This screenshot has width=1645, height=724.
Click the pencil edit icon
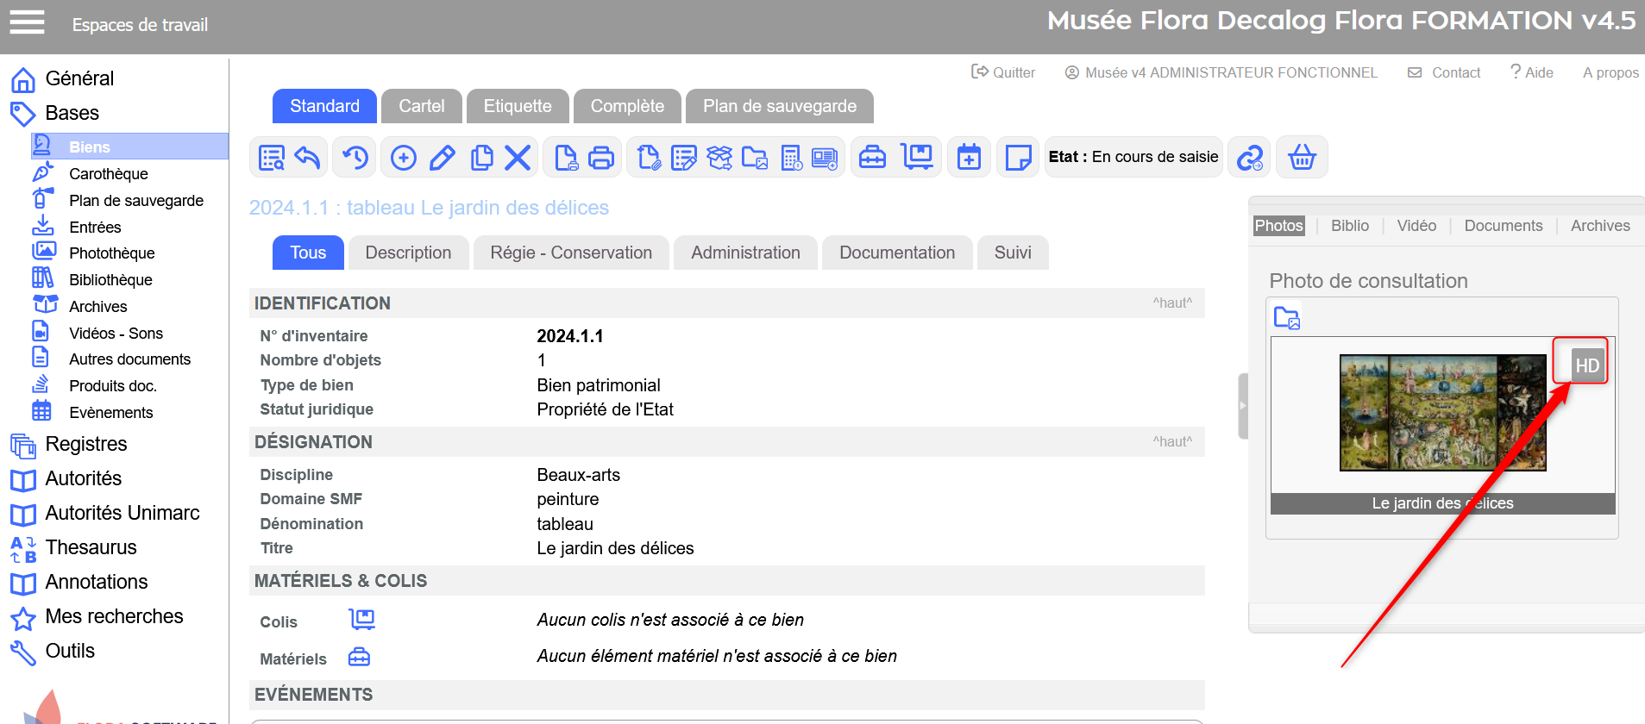(443, 157)
